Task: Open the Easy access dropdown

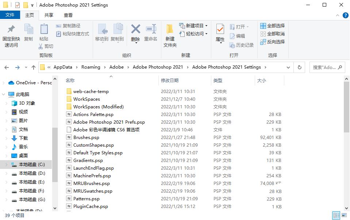Action: click(193, 34)
